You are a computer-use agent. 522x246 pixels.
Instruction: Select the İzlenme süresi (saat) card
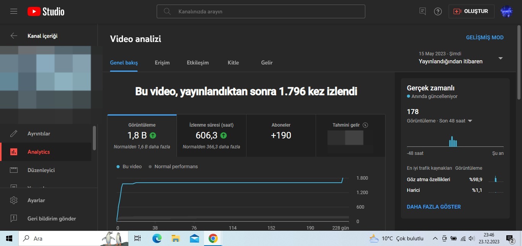(211, 136)
